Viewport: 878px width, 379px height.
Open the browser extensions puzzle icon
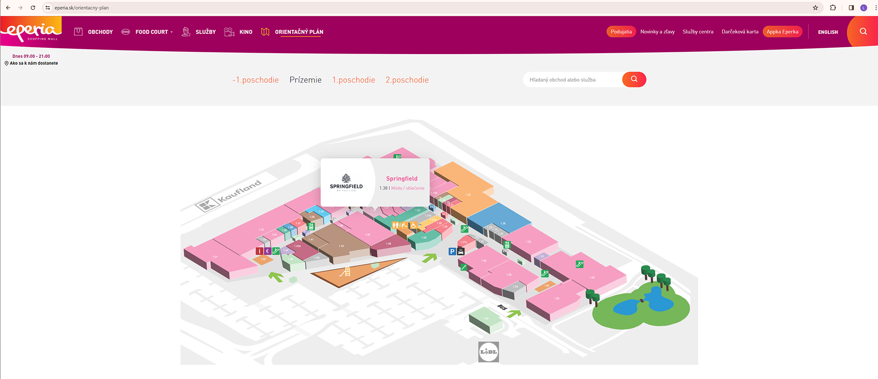click(833, 7)
